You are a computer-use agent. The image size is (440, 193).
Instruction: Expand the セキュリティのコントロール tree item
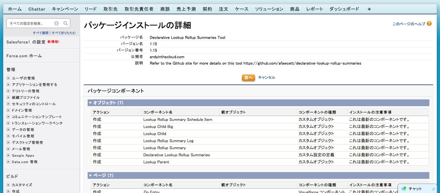coord(8,104)
